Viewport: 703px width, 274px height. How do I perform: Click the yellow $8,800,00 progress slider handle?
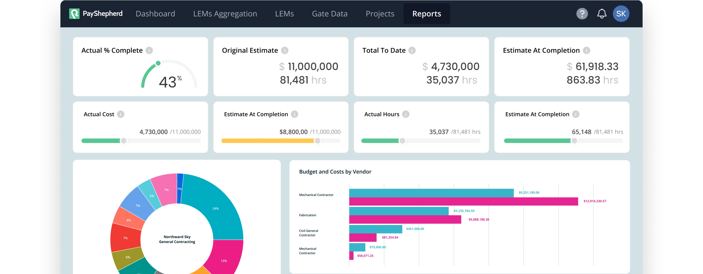coord(317,141)
